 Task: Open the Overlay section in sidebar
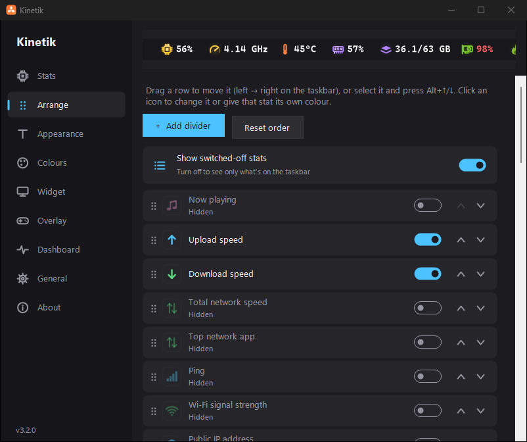[66, 220]
